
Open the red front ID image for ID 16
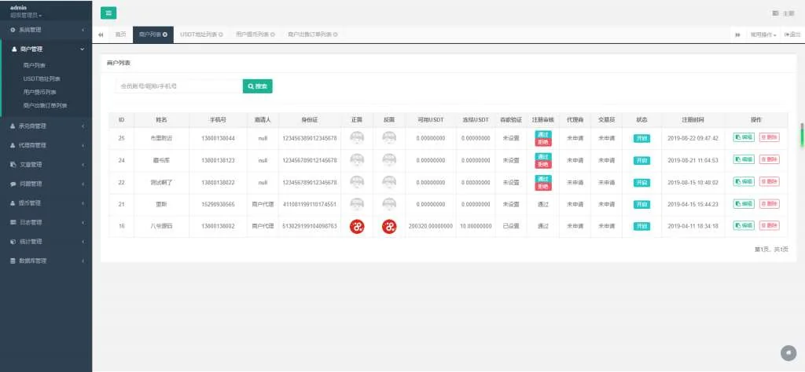point(357,226)
